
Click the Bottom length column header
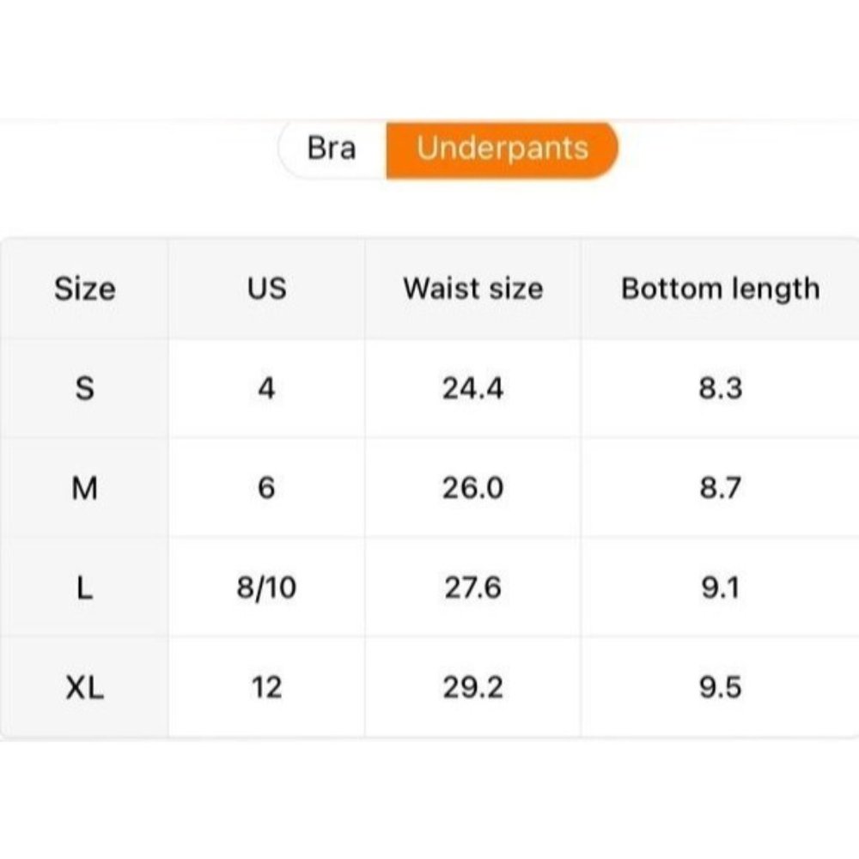pyautogui.click(x=720, y=289)
